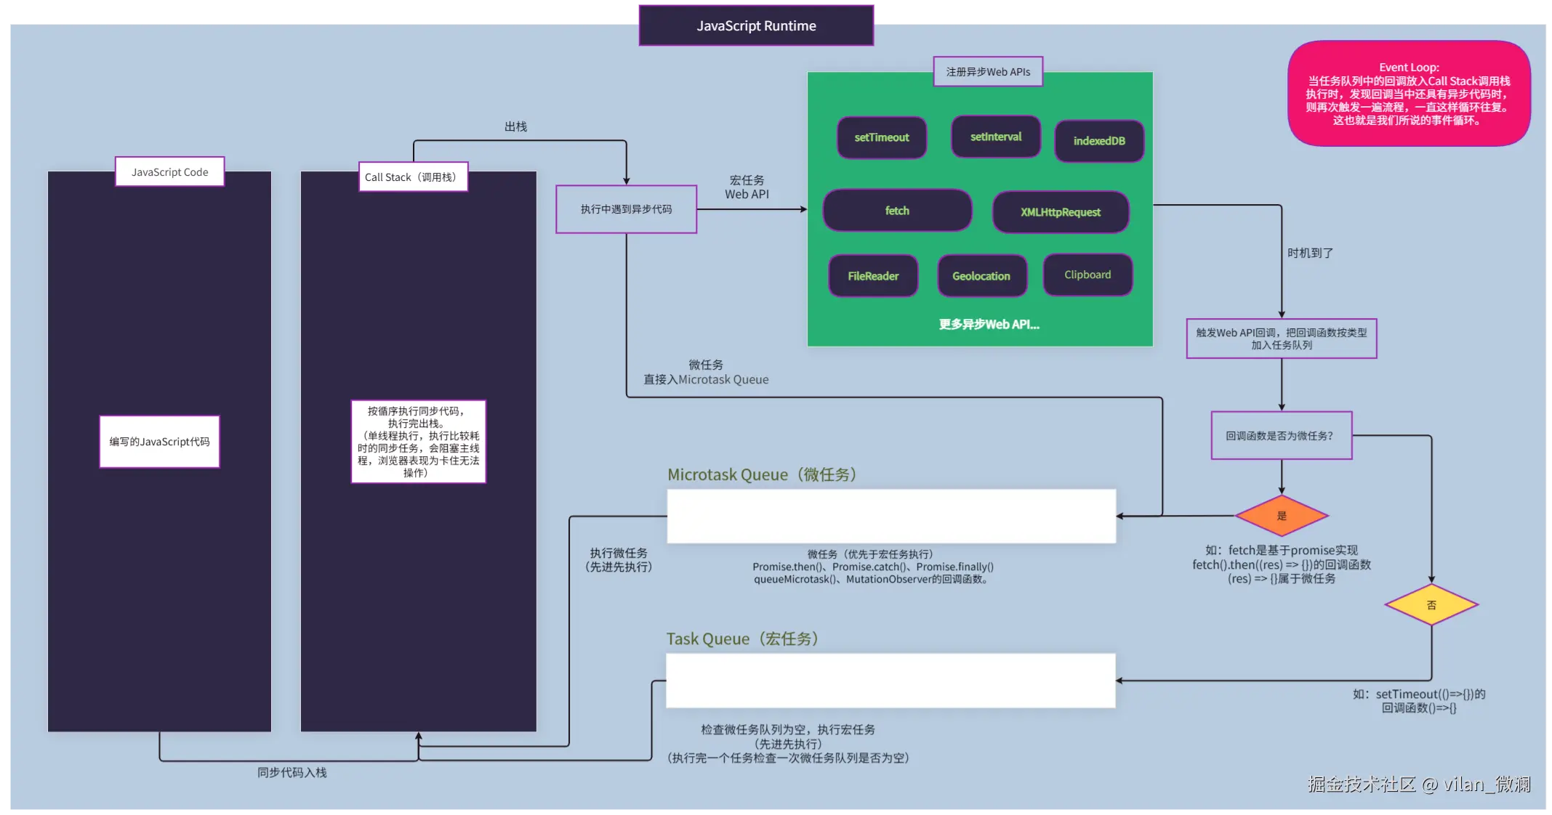The width and height of the screenshot is (1552, 815).
Task: Click the setTimeout pill node
Action: pos(881,137)
